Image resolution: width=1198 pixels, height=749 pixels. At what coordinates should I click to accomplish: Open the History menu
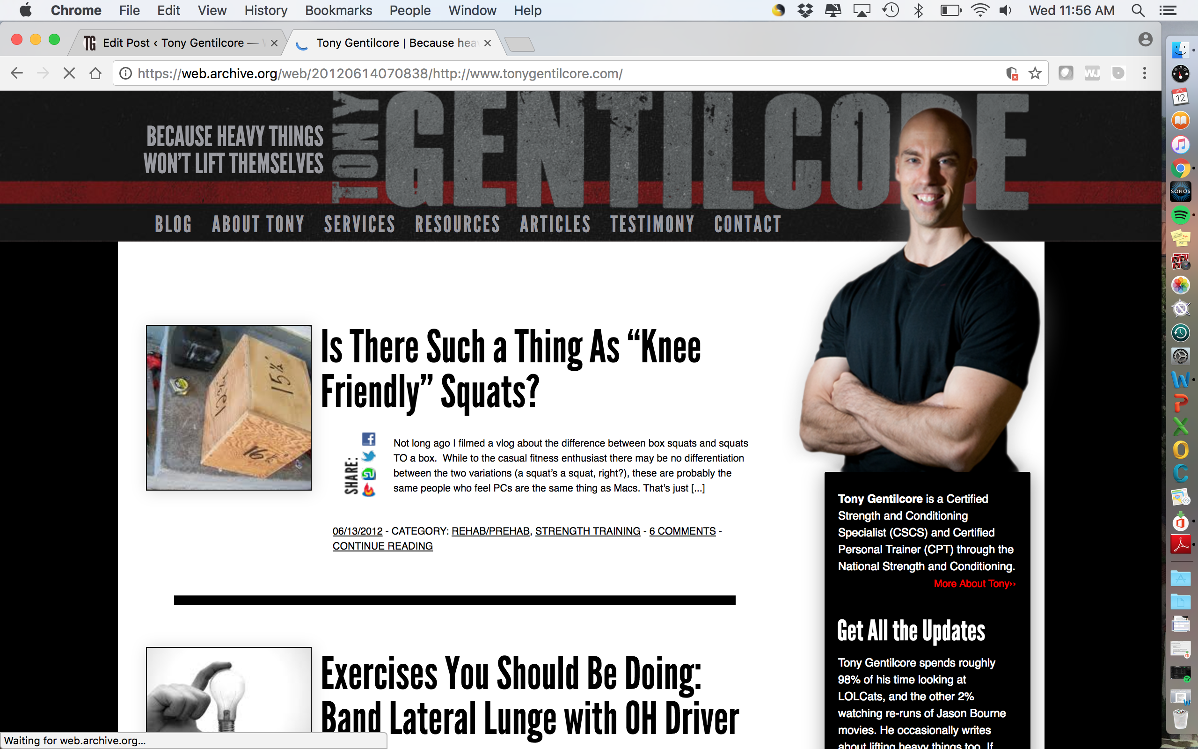pos(266,10)
